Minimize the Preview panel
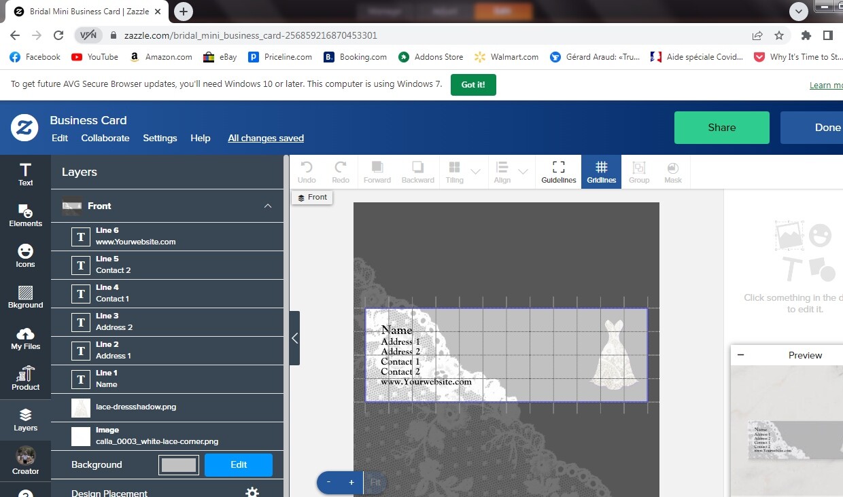This screenshot has height=497, width=843. (741, 355)
